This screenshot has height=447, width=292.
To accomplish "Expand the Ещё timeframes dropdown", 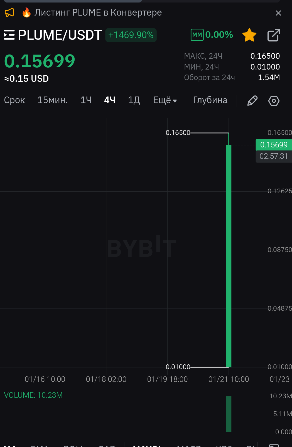I will click(x=165, y=100).
